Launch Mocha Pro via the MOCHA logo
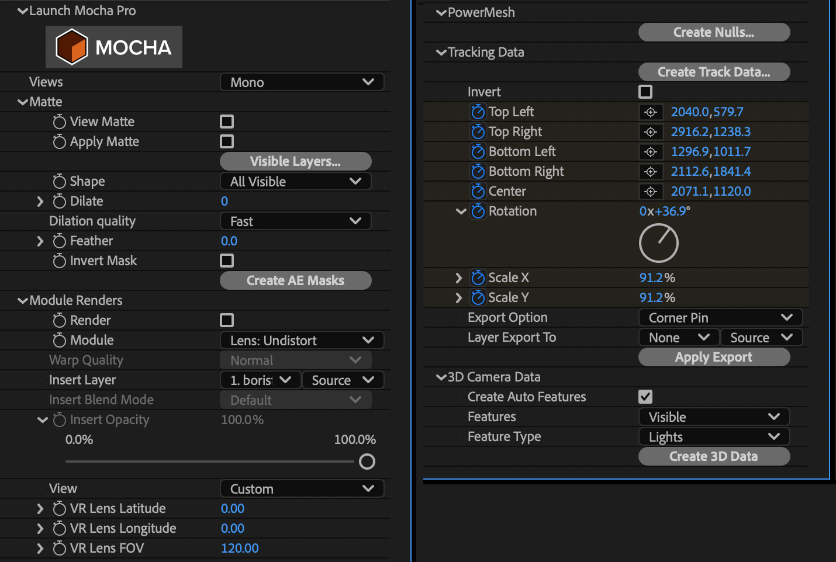 point(114,47)
